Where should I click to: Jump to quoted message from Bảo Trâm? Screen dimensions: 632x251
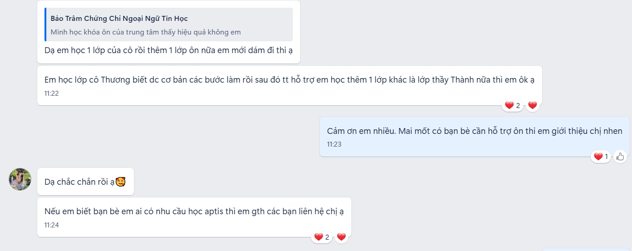(169, 25)
